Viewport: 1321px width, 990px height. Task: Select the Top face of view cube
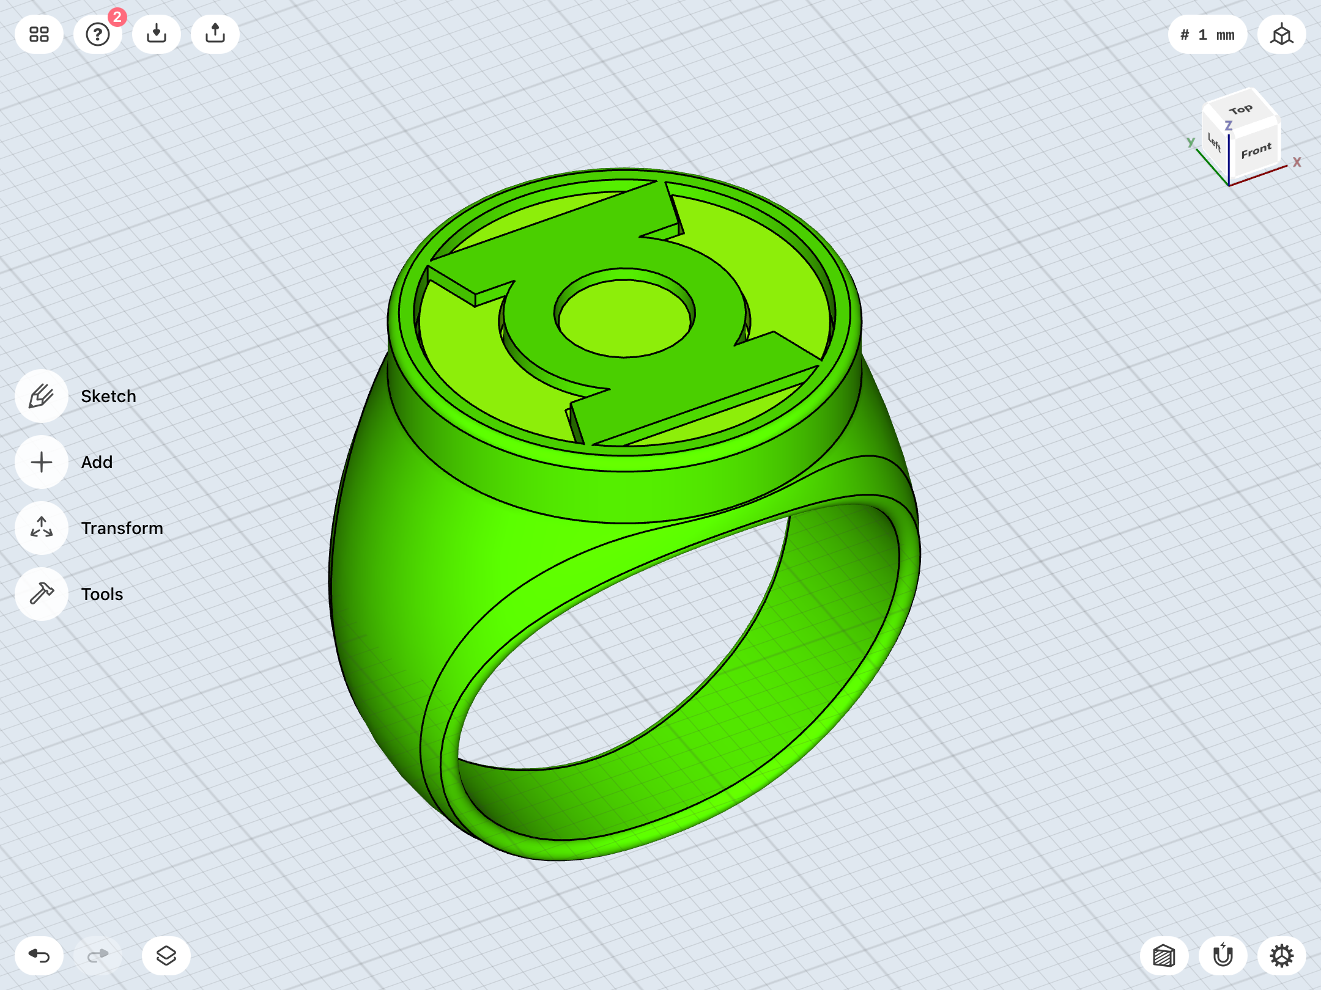click(1240, 110)
